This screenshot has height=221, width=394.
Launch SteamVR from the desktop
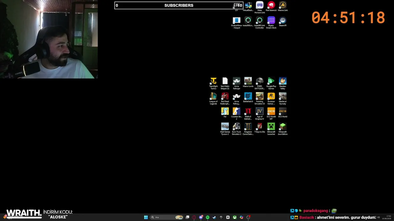click(283, 21)
